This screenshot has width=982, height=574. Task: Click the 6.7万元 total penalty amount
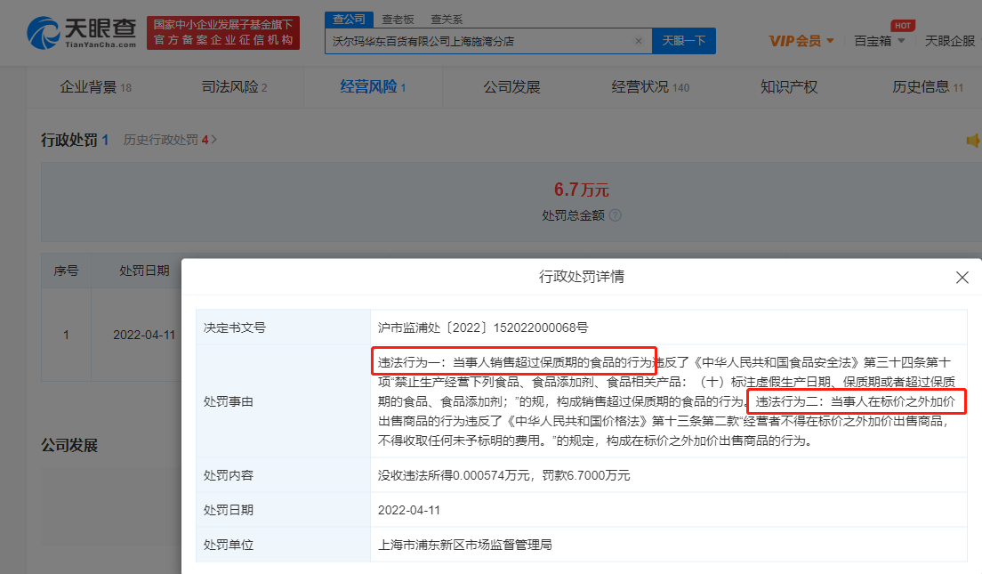coord(581,190)
